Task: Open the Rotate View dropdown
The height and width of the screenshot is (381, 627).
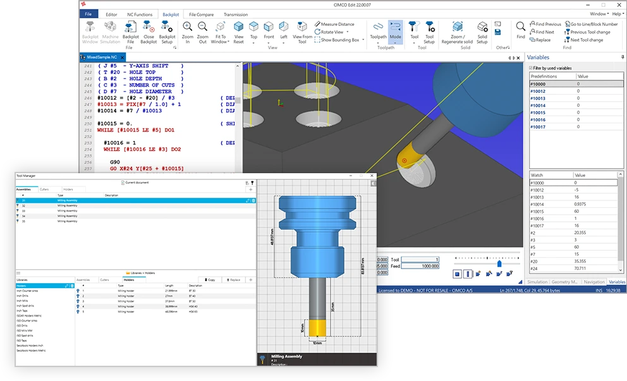Action: [348, 32]
